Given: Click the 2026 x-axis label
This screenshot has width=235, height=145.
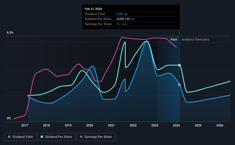Looking at the screenshot, I should click(x=220, y=125).
